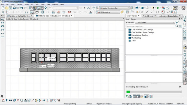Undo the last action
The height and width of the screenshot is (105, 187).
pos(22,8)
